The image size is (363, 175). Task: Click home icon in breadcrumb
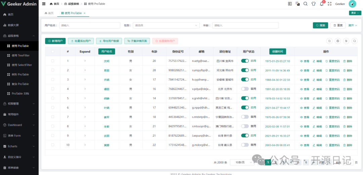click(x=51, y=4)
